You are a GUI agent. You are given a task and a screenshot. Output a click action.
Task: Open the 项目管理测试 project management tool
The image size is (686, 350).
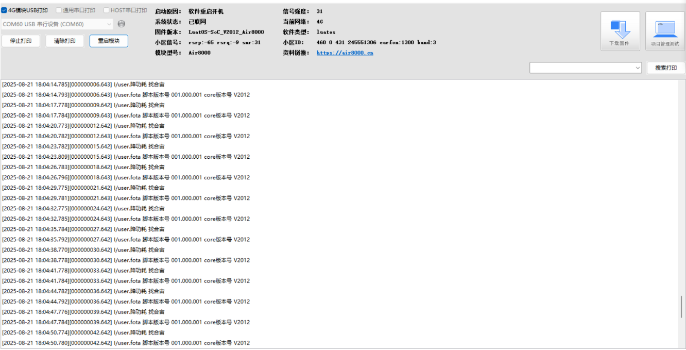(x=665, y=31)
